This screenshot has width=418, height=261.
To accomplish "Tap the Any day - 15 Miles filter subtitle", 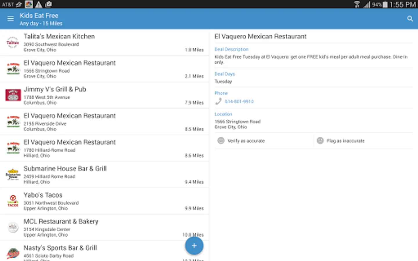I will click(x=41, y=23).
